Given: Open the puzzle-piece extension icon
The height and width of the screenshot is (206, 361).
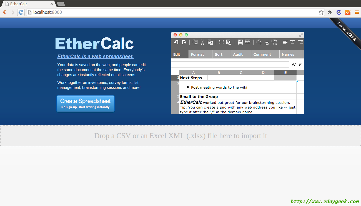Looking at the screenshot, I should pyautogui.click(x=330, y=12).
